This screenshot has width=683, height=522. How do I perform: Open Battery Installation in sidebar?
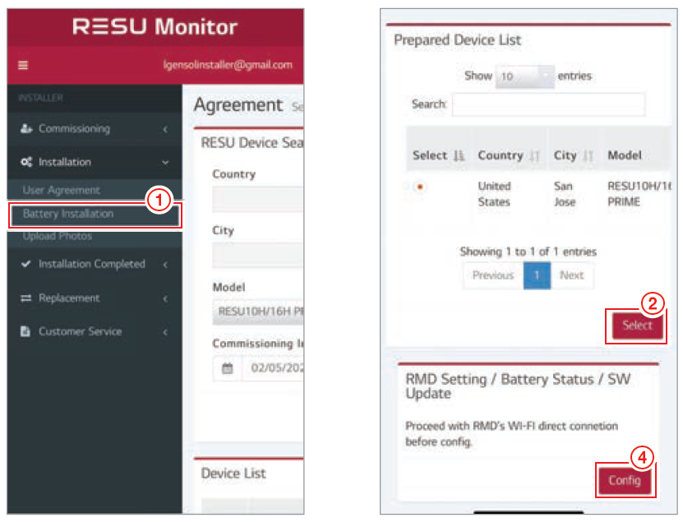(x=69, y=214)
